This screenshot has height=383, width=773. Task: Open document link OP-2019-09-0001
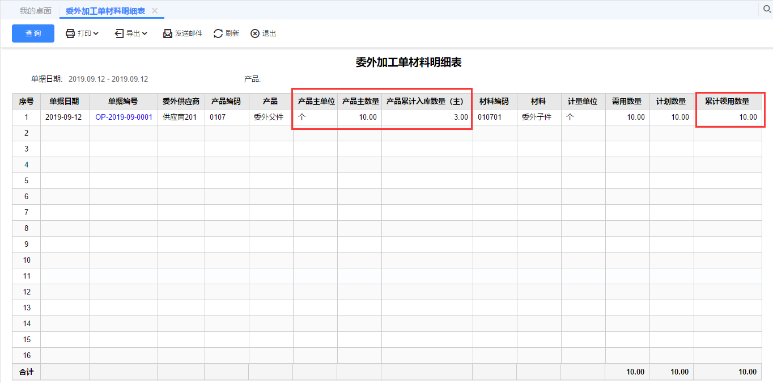pyautogui.click(x=124, y=117)
